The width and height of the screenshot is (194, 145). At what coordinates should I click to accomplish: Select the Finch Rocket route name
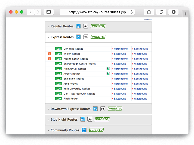(x=71, y=99)
